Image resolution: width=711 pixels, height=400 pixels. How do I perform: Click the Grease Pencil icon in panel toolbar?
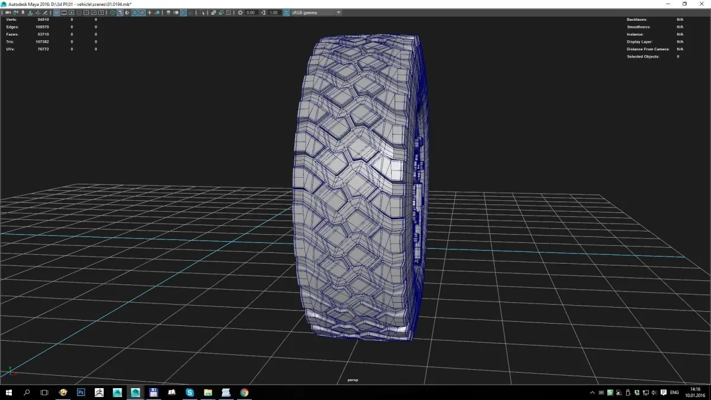45,12
